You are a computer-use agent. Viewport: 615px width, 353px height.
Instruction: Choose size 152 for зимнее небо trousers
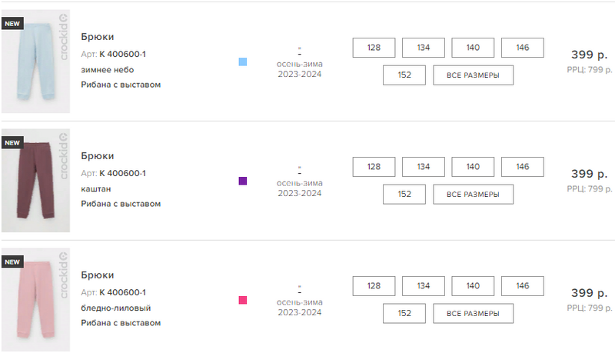pyautogui.click(x=404, y=75)
